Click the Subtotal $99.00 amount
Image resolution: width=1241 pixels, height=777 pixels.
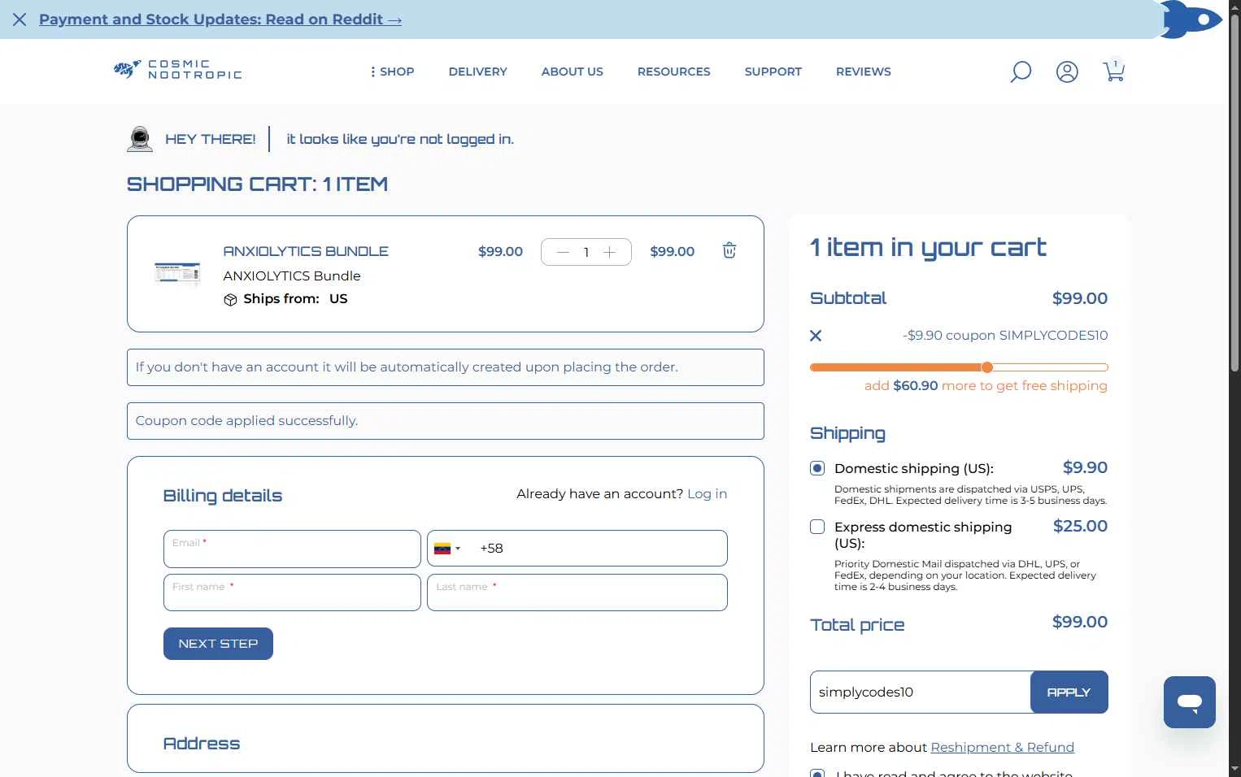tap(1080, 298)
